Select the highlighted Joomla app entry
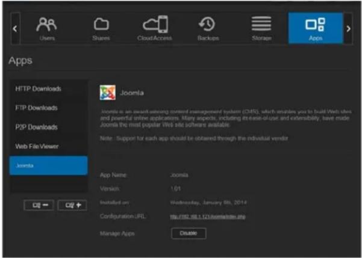The height and width of the screenshot is (258, 362). coord(48,165)
